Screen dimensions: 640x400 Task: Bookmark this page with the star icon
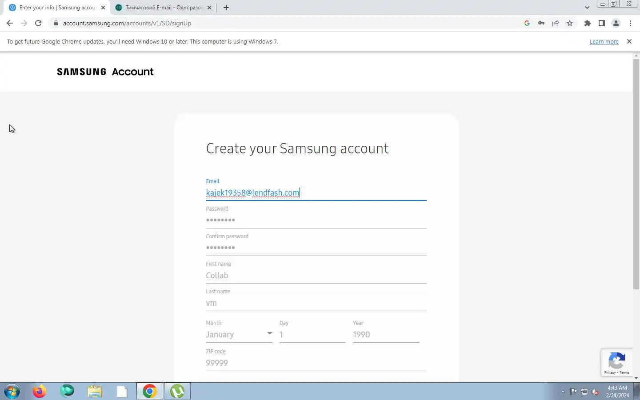[x=570, y=23]
